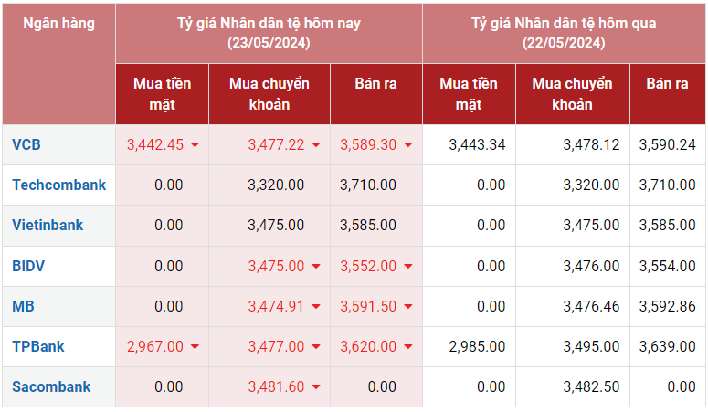Click down arrow beside MB 3,591.50

click(408, 307)
